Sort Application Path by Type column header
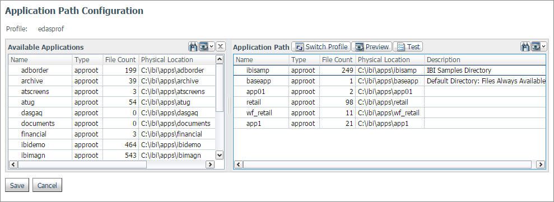554x202 pixels. [304, 60]
